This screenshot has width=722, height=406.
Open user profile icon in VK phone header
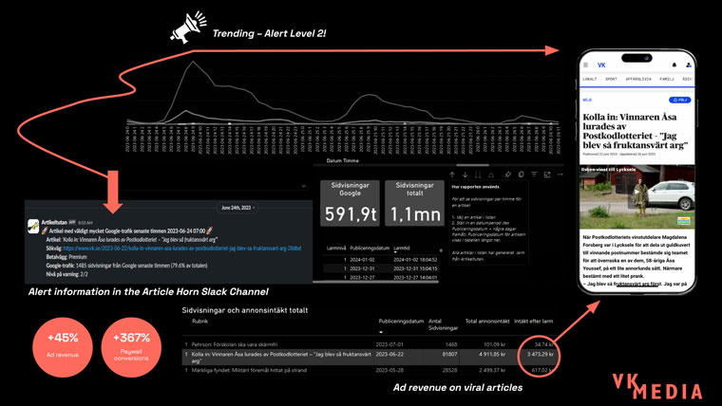pos(689,65)
